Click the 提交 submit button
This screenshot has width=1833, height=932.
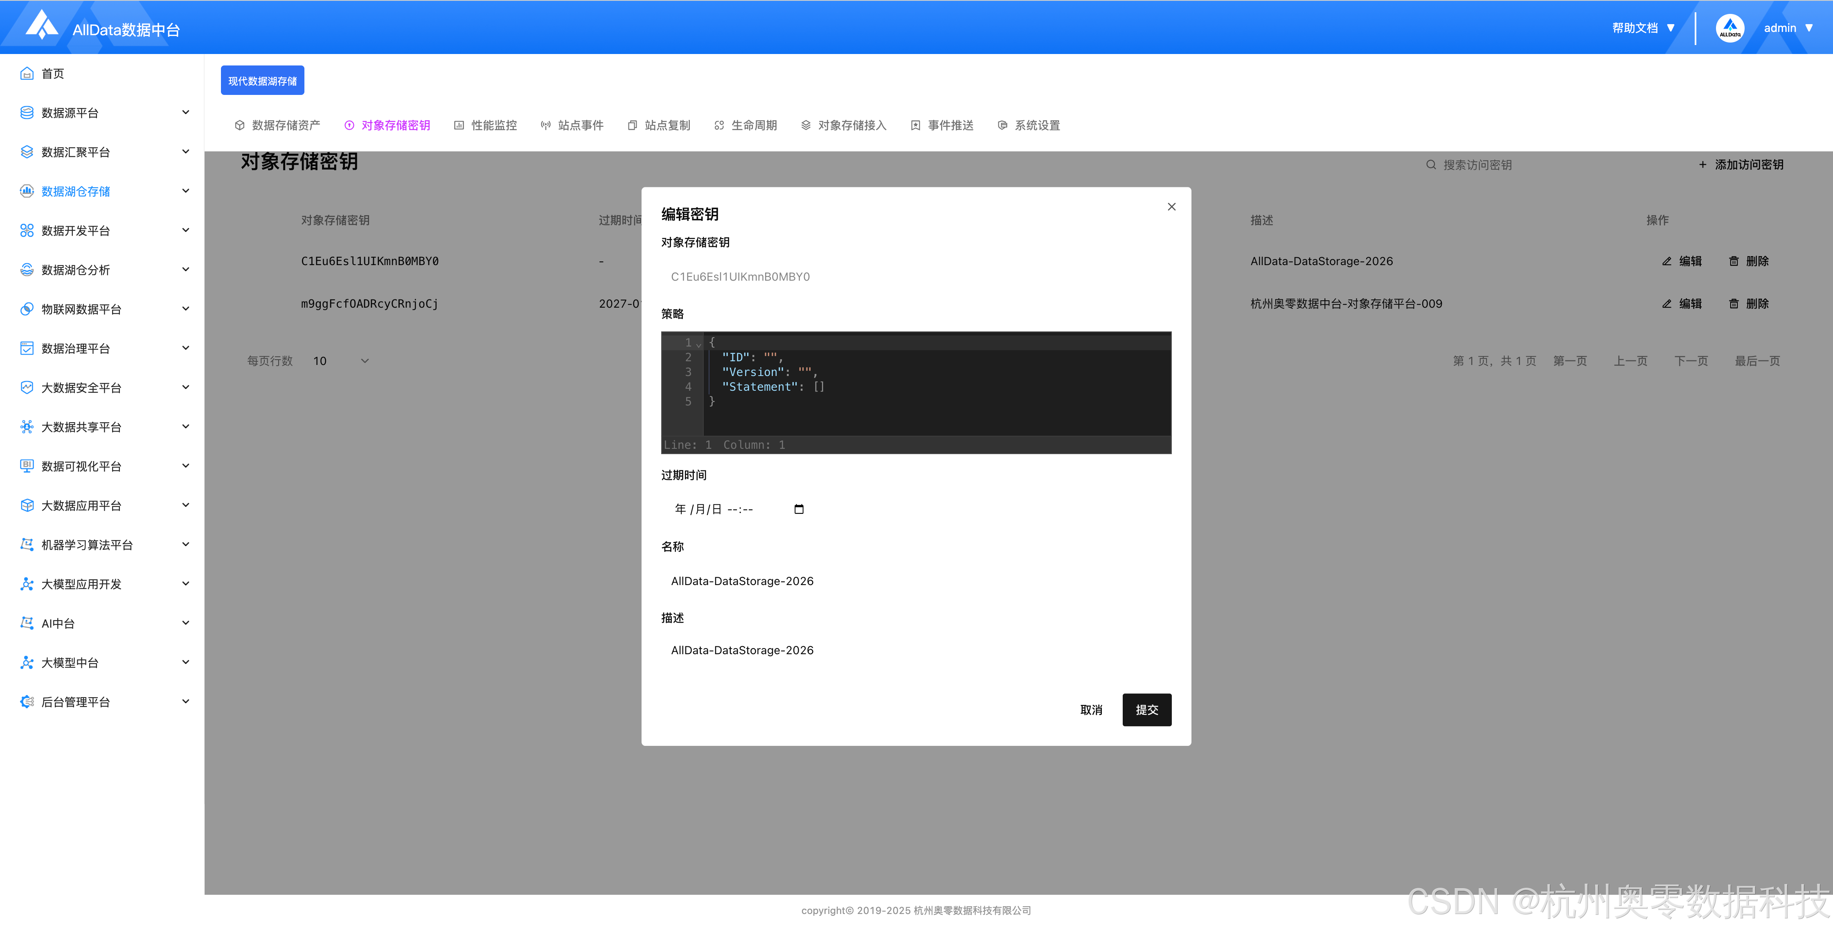1146,710
